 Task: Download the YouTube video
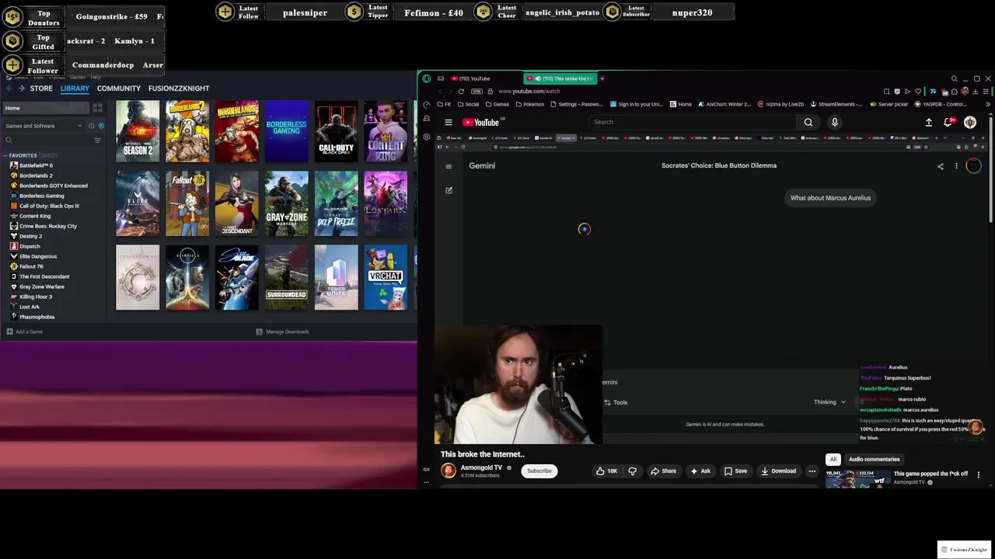click(778, 471)
